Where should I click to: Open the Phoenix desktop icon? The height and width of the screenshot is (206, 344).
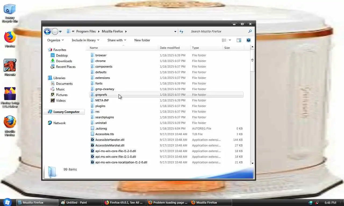click(x=10, y=68)
